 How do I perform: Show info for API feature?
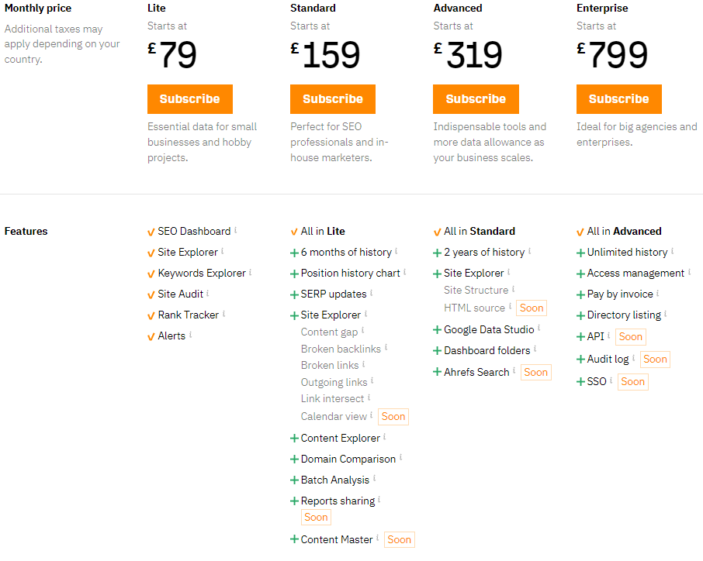pyautogui.click(x=609, y=336)
